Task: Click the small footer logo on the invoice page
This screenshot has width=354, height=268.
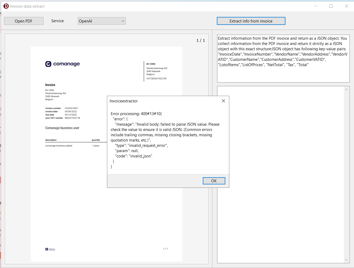Action: 50,249
